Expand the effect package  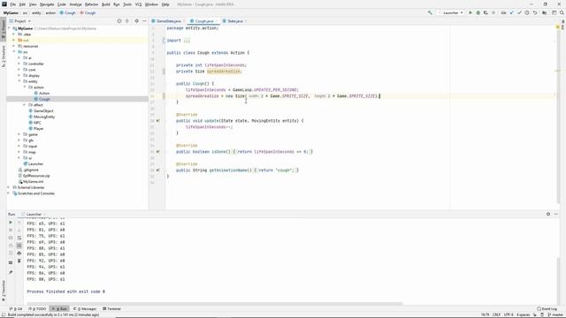[x=25, y=105]
